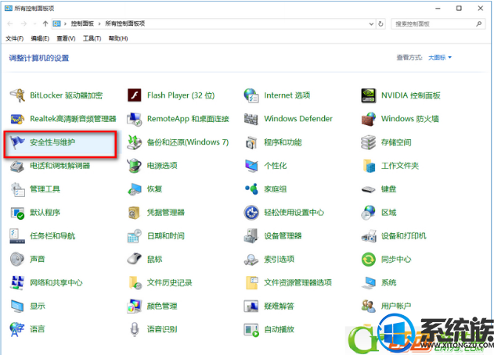The width and height of the screenshot is (494, 355).
Task: Click 控制面板 breadcrumb in address bar
Action: (x=82, y=23)
